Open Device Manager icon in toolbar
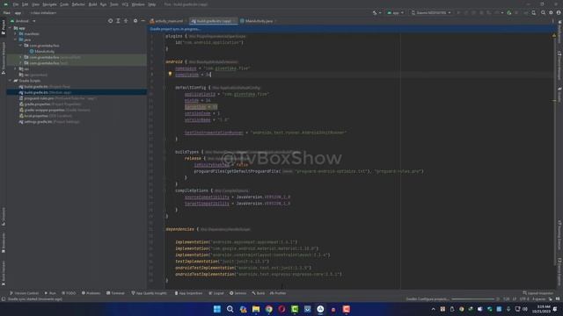This screenshot has height=316, width=563. (534, 13)
